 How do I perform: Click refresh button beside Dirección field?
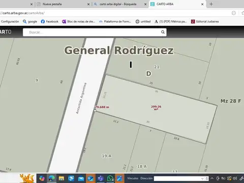207,178
